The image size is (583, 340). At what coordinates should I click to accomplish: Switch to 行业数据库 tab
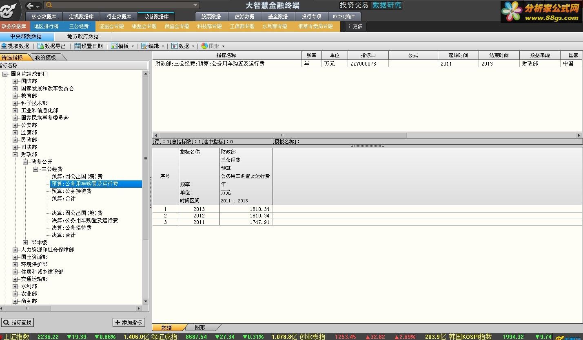tap(119, 16)
